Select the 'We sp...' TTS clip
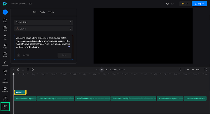Screen dimensions: 210x114 click(x=20, y=92)
